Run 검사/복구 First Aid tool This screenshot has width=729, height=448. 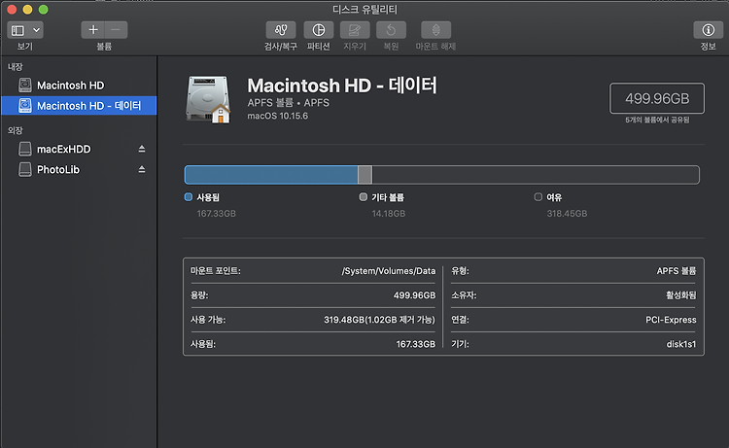[x=281, y=30]
